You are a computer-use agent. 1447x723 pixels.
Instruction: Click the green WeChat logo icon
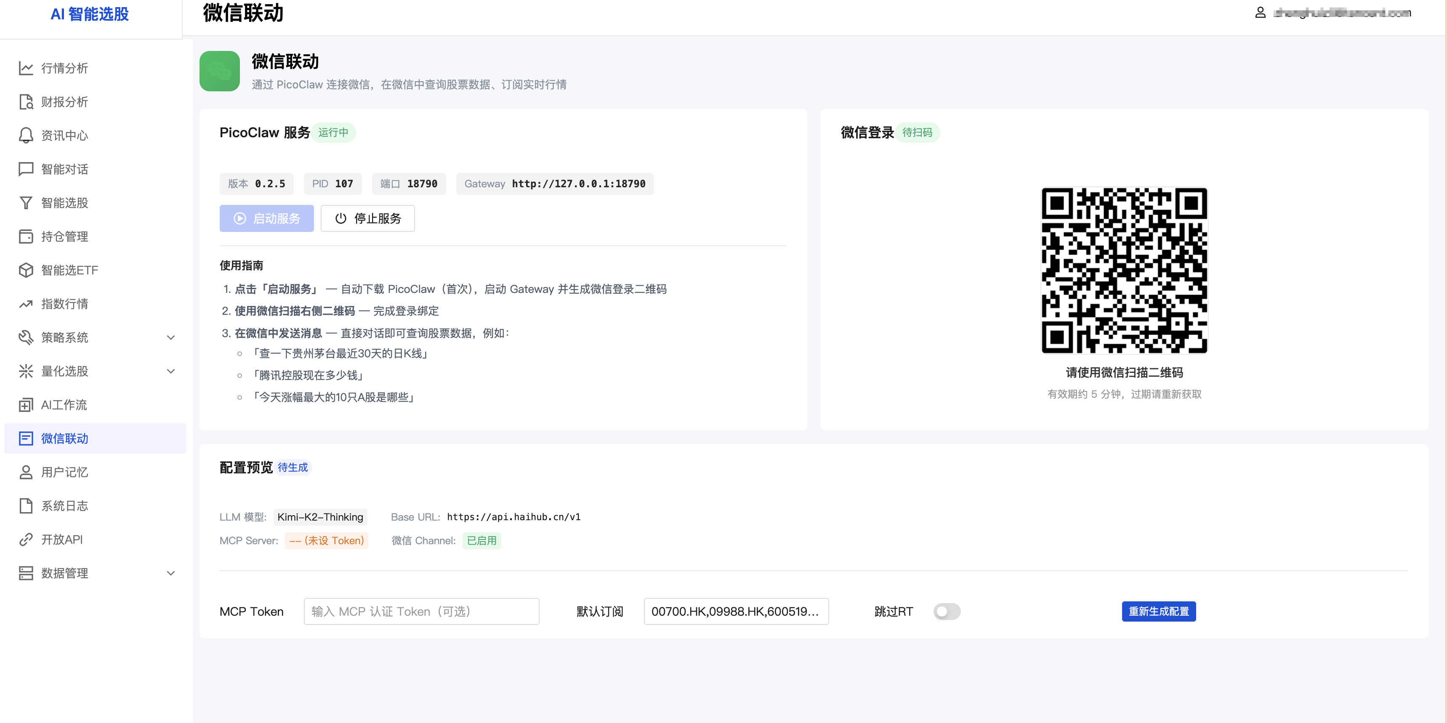tap(220, 72)
